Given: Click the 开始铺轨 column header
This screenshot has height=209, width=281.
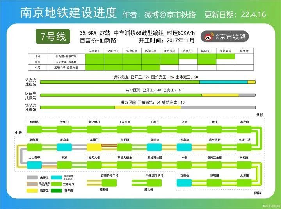Looking at the screenshot, I should point(169,51).
